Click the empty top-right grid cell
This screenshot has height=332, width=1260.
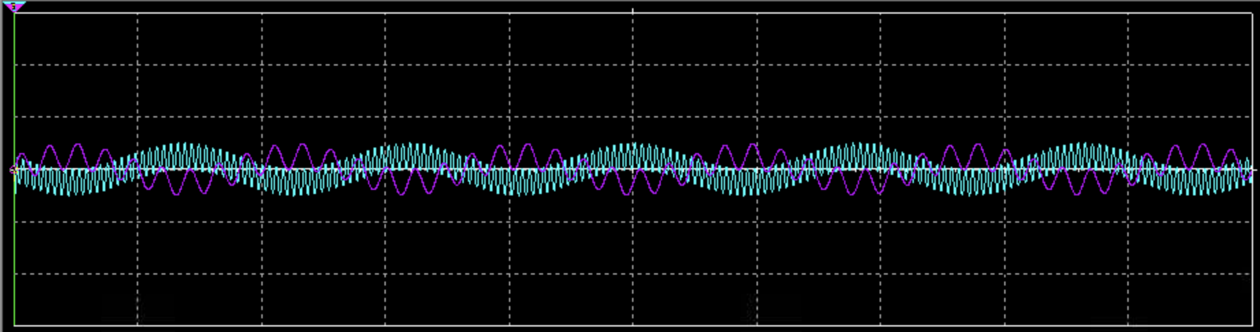1190,39
